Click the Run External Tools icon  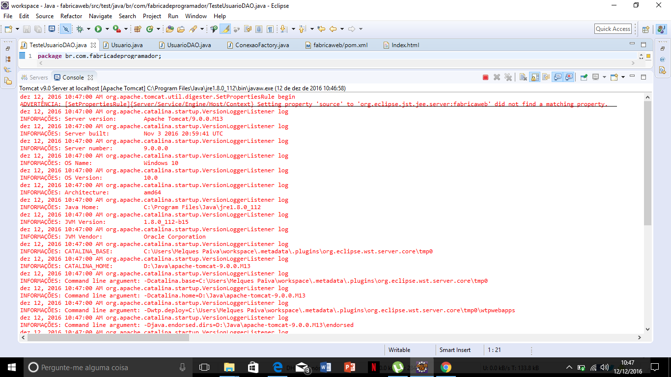click(117, 29)
